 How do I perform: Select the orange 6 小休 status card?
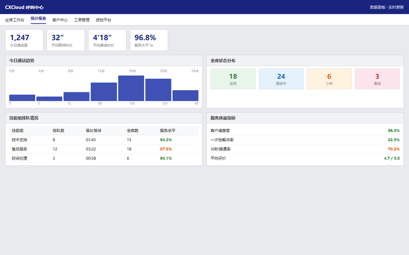coord(329,79)
